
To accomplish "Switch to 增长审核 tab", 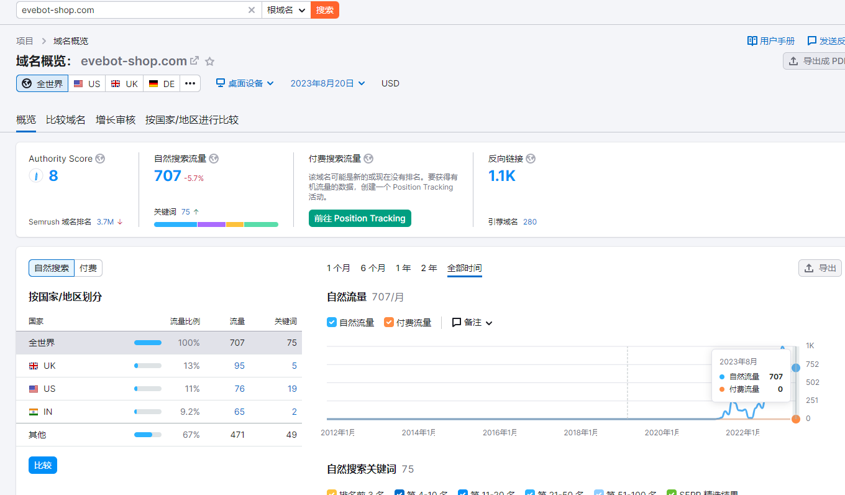I will point(116,120).
